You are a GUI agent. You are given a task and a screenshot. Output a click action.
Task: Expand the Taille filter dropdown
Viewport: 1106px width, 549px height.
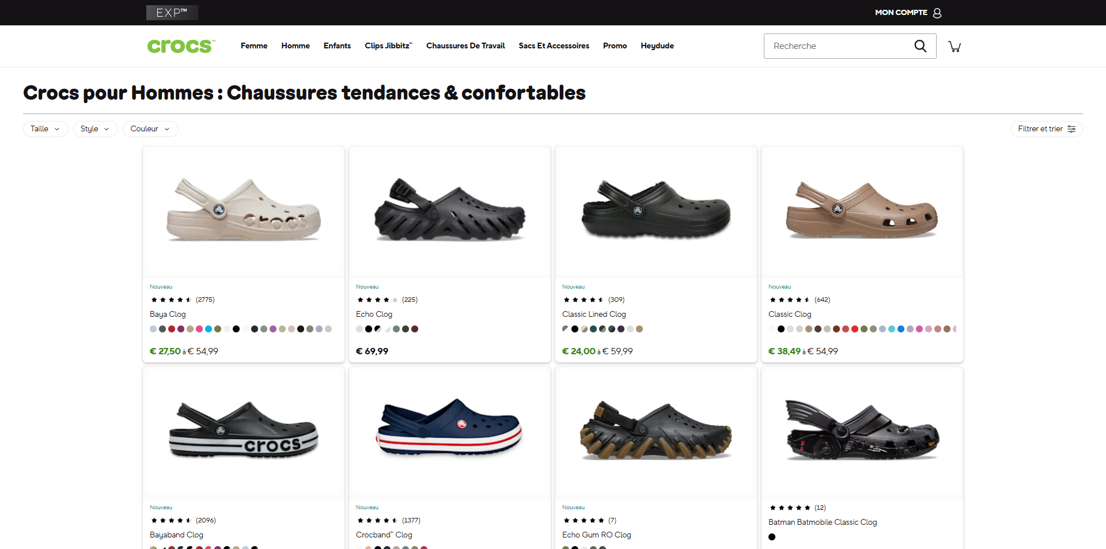[x=46, y=129]
